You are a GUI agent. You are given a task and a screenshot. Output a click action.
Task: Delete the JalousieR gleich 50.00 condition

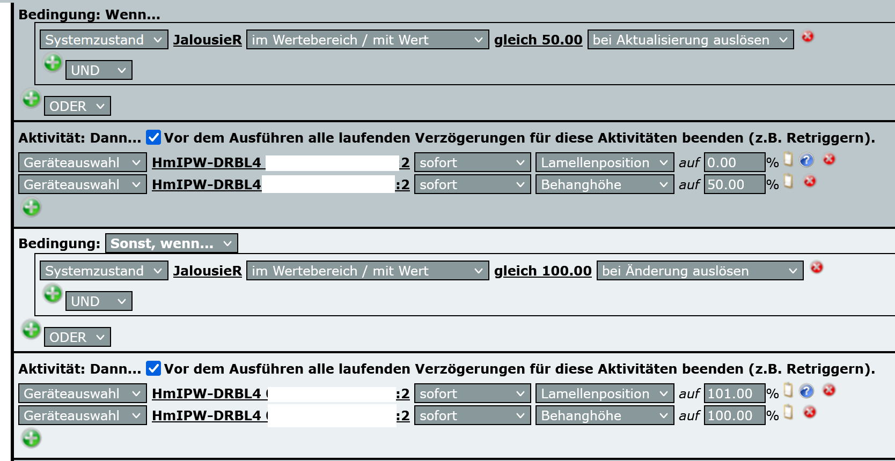coord(808,36)
